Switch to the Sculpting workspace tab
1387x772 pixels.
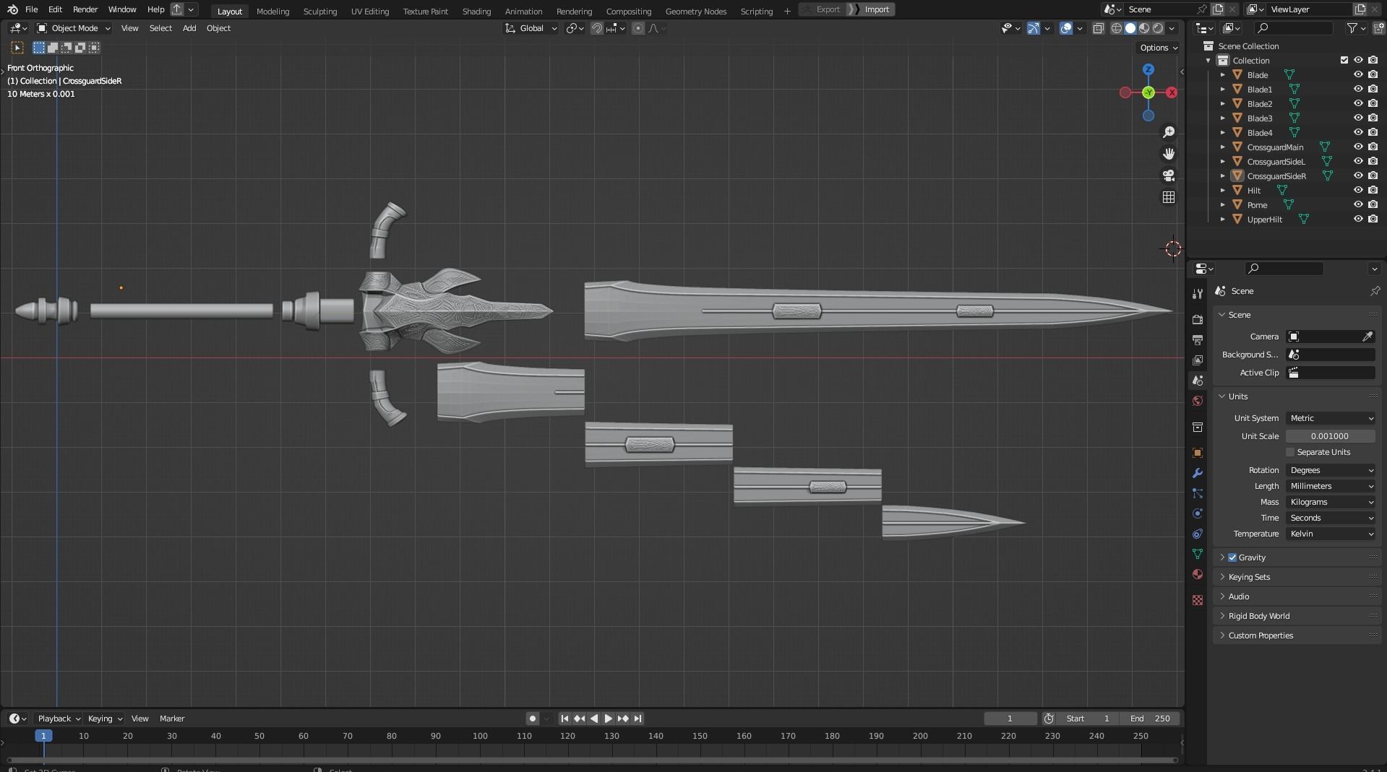coord(320,11)
